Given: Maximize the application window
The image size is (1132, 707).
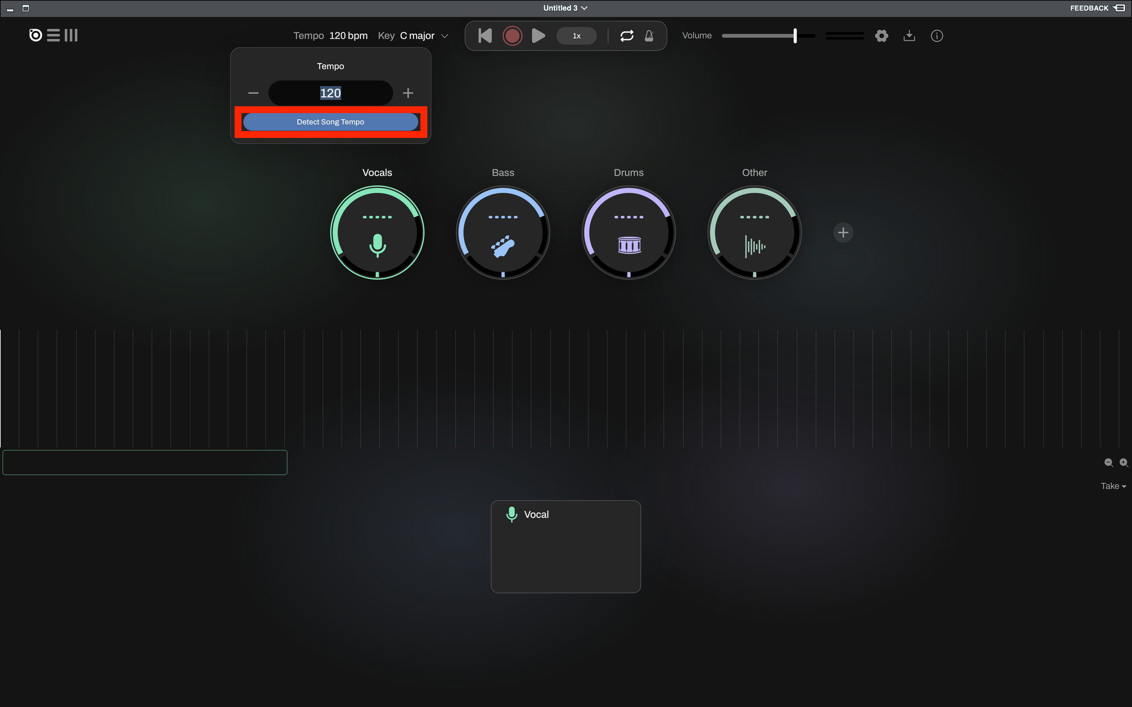Looking at the screenshot, I should coord(25,8).
